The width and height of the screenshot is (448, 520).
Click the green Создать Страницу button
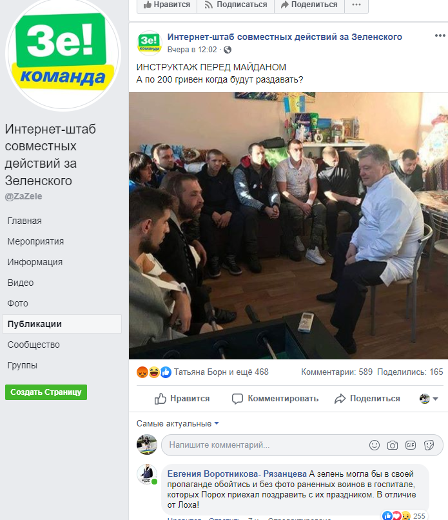pos(46,392)
